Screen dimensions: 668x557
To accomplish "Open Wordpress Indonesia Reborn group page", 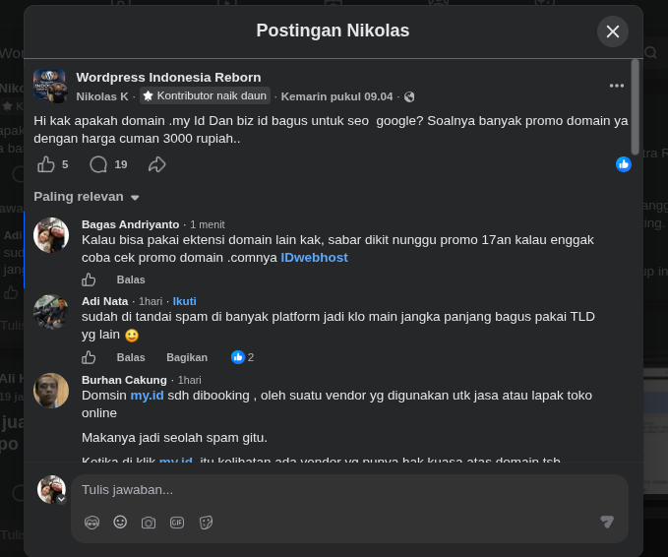I will [168, 78].
